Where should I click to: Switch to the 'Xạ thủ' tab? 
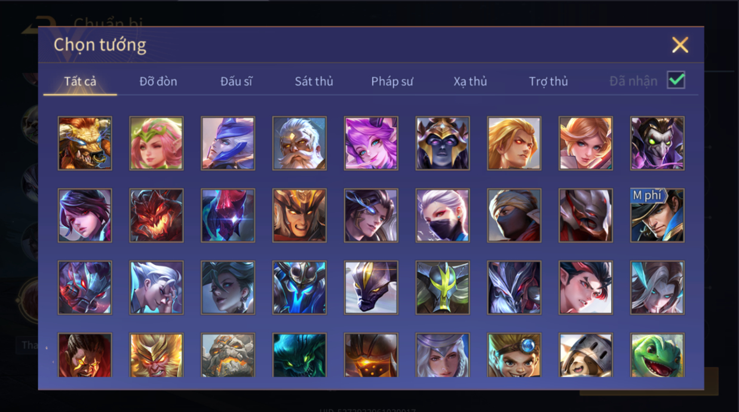pos(470,81)
